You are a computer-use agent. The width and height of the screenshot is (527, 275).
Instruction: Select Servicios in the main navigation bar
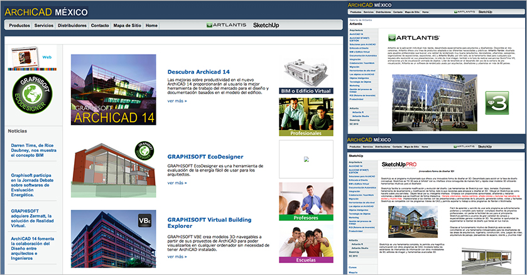(44, 26)
